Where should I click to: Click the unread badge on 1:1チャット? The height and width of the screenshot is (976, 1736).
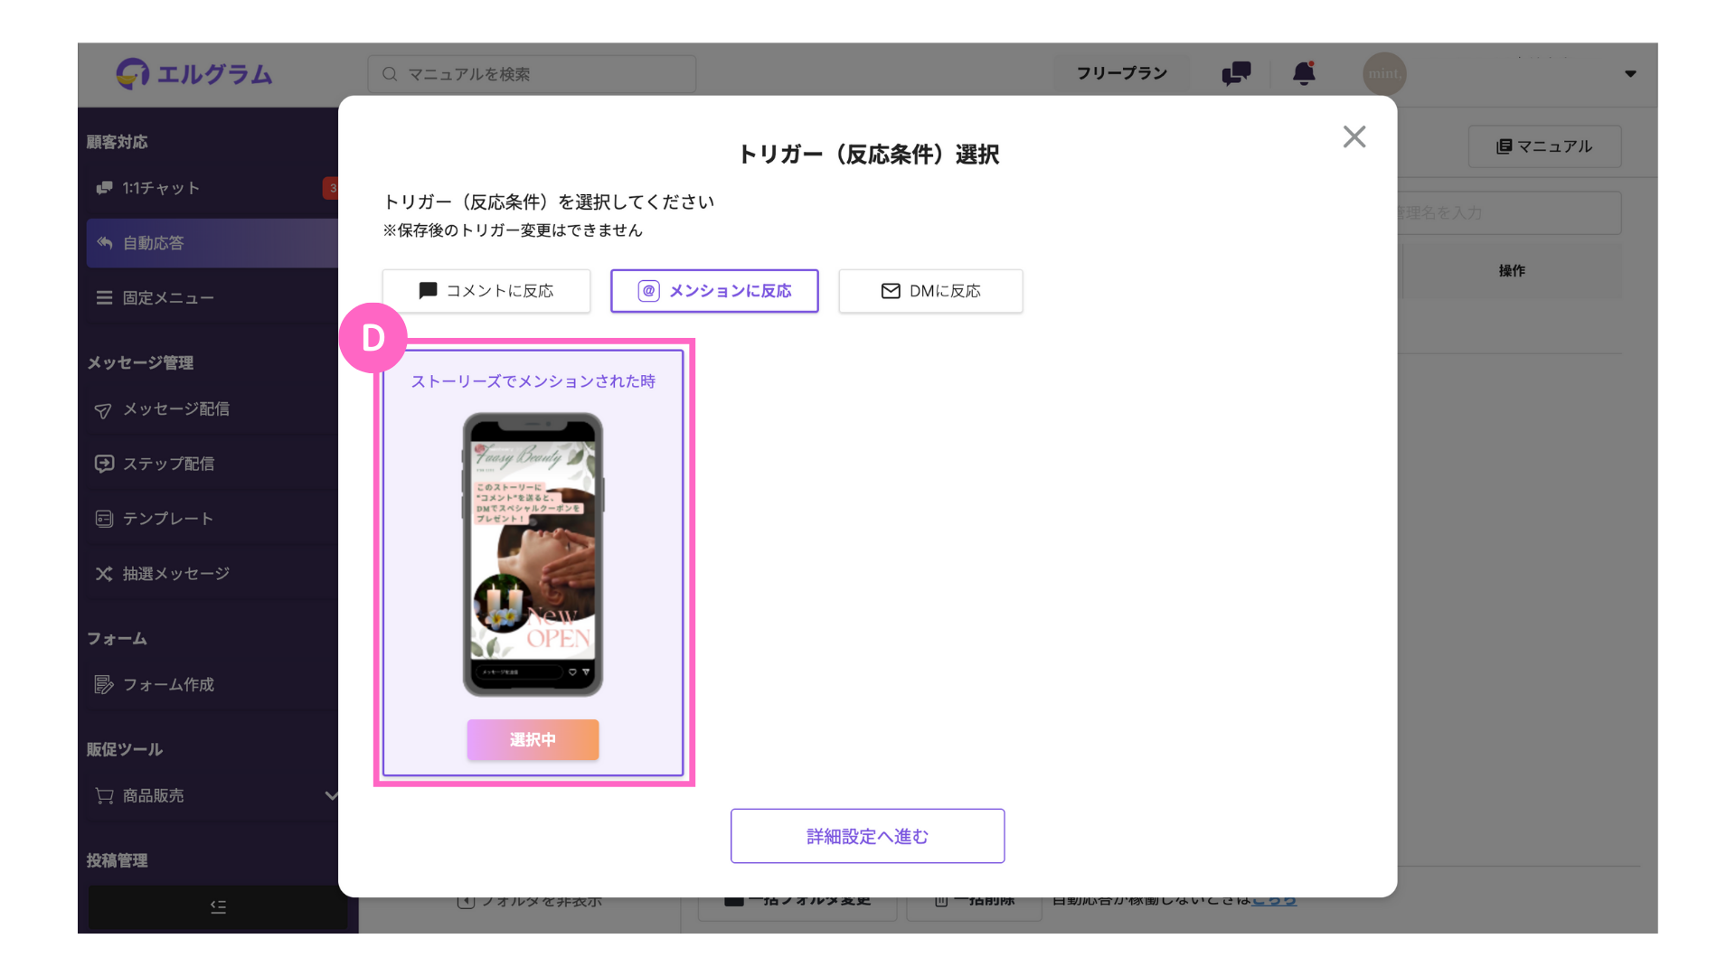pyautogui.click(x=331, y=188)
